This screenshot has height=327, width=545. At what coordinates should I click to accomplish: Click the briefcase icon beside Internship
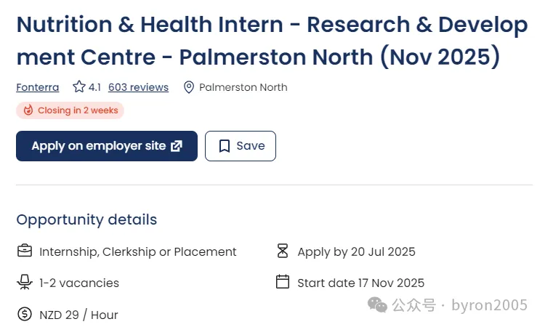coord(25,251)
